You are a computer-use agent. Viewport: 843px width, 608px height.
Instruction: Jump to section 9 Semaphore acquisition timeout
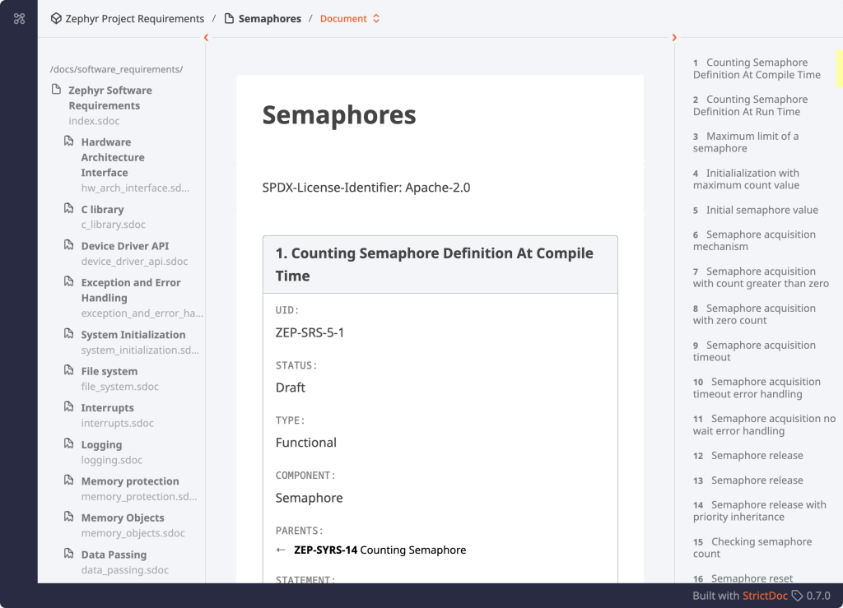pos(754,351)
